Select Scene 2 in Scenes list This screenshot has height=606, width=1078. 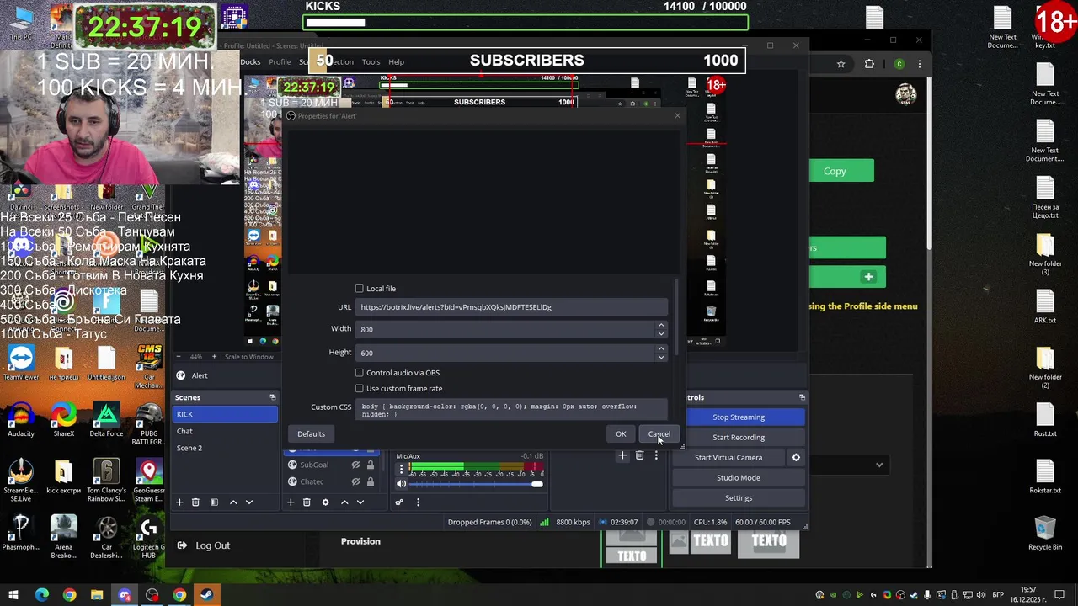tap(225, 448)
